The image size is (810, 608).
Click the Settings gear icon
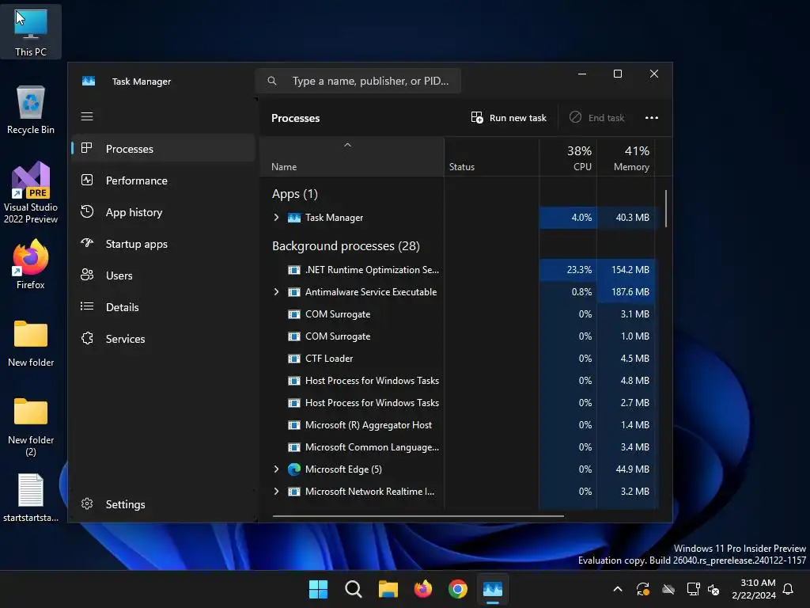pos(87,503)
